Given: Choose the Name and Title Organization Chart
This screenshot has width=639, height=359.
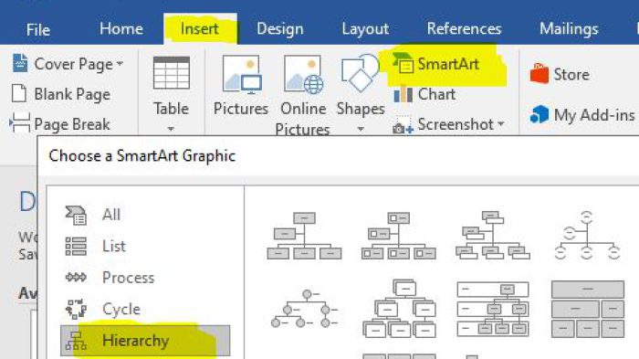Looking at the screenshot, I should point(493,236).
